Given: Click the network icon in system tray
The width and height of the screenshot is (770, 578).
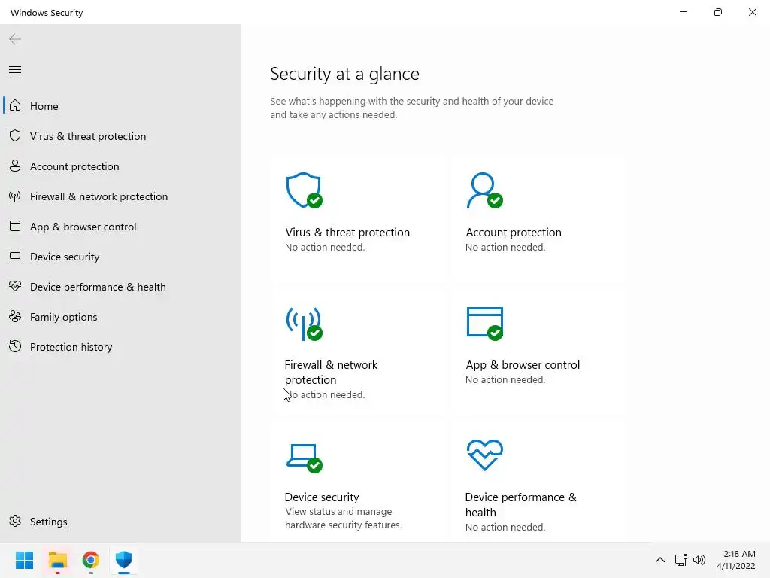Looking at the screenshot, I should pyautogui.click(x=681, y=560).
